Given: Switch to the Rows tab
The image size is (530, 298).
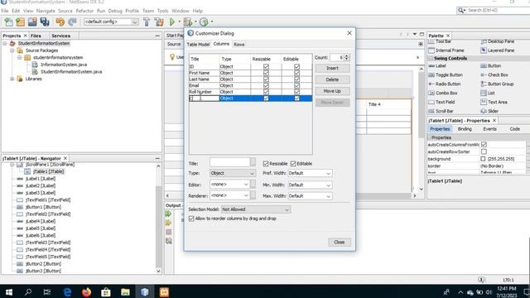Looking at the screenshot, I should point(239,44).
